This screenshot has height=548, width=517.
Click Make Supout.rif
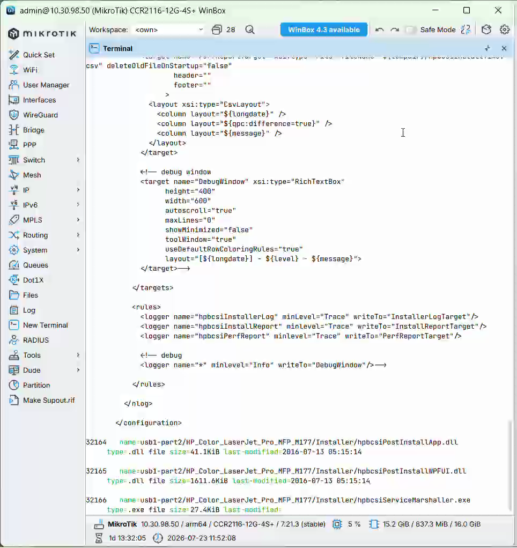click(49, 401)
